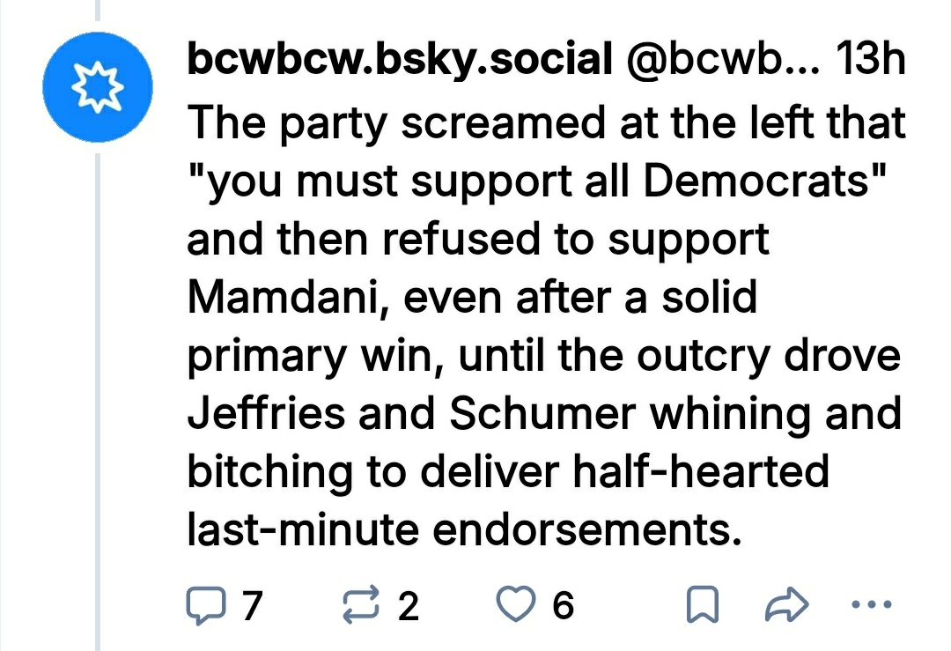951x651 pixels.
Task: Click the "last-minute endorsements" closing line
Action: coord(461,531)
